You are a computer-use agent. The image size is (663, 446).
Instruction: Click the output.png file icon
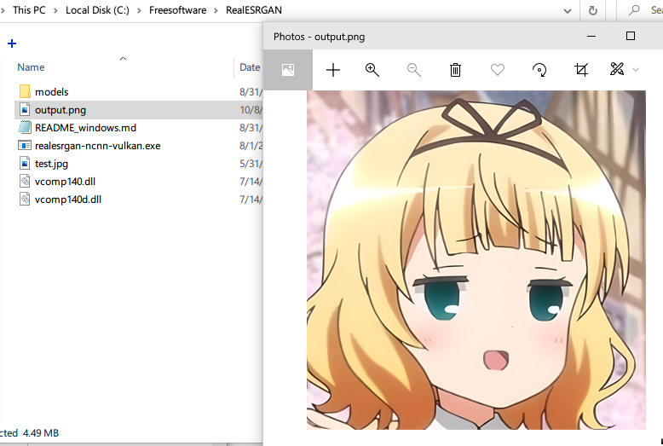point(25,110)
